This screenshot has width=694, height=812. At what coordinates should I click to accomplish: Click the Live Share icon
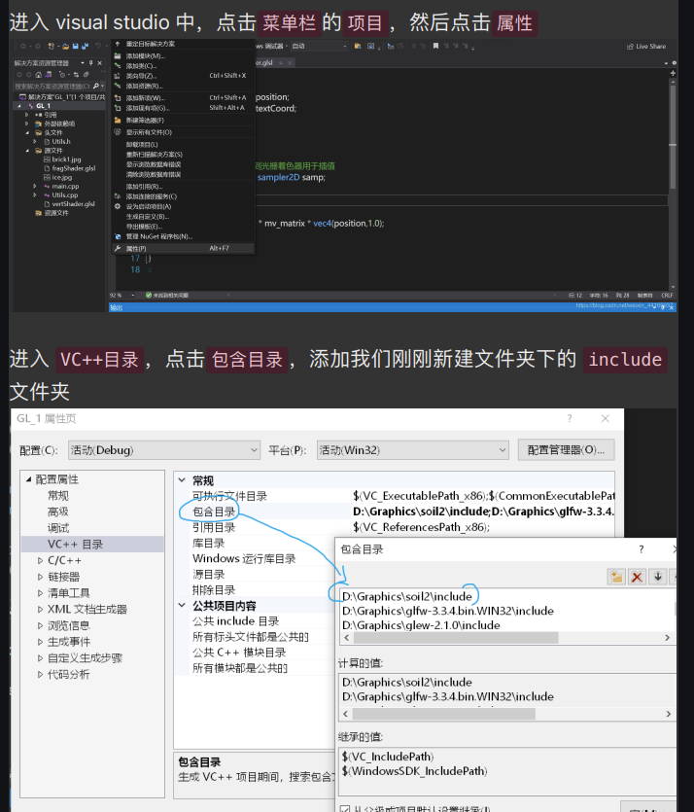coord(630,46)
